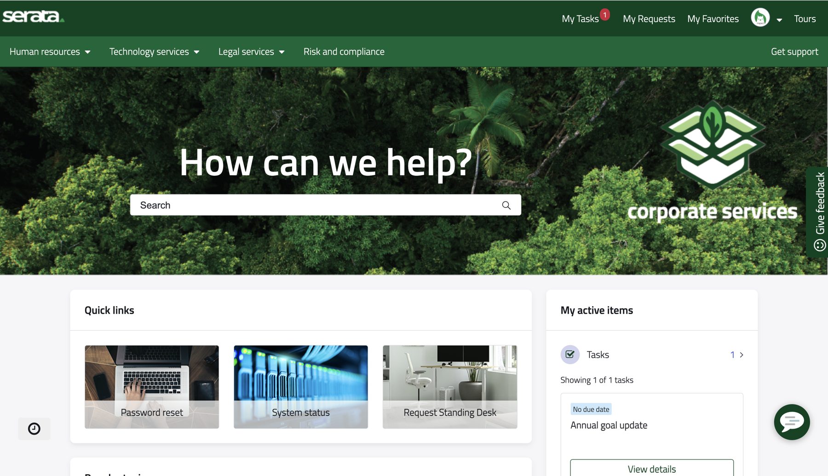Expand the Technology services dropdown
Image resolution: width=828 pixels, height=476 pixels.
point(154,52)
